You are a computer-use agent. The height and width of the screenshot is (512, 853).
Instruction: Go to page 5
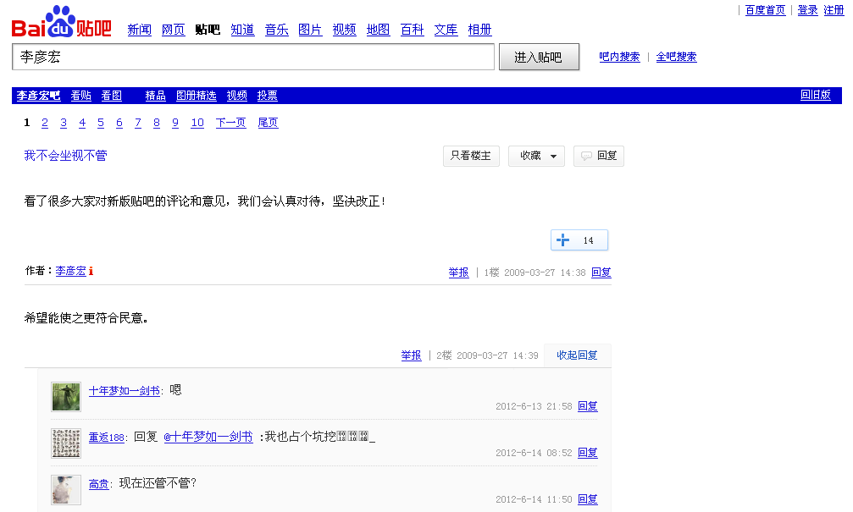(101, 123)
